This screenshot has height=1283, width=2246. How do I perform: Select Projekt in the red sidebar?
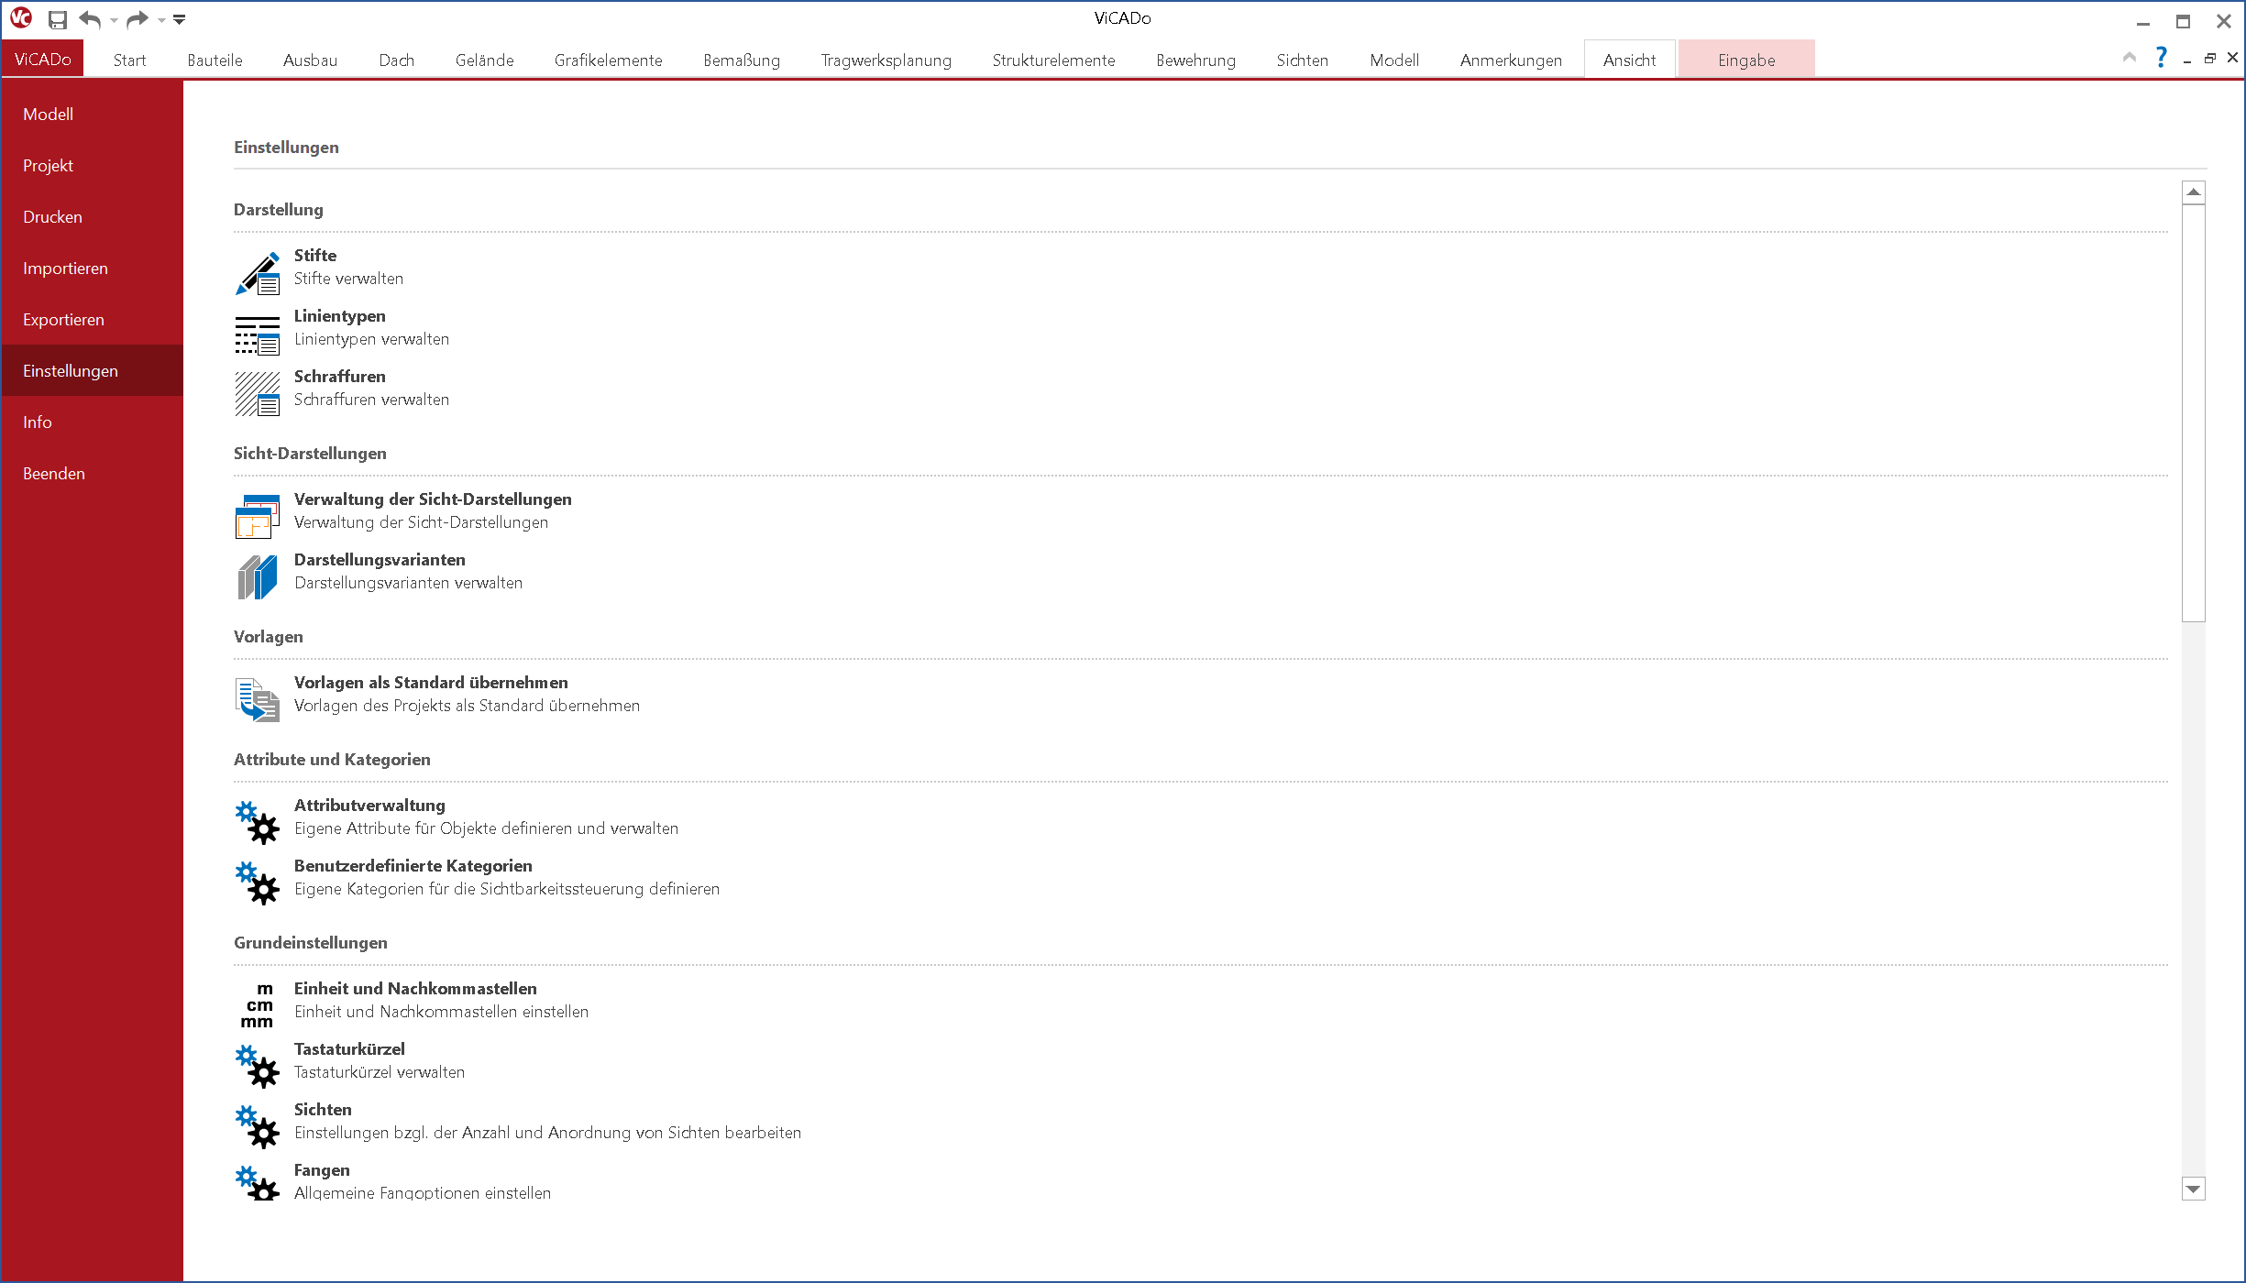tap(92, 165)
